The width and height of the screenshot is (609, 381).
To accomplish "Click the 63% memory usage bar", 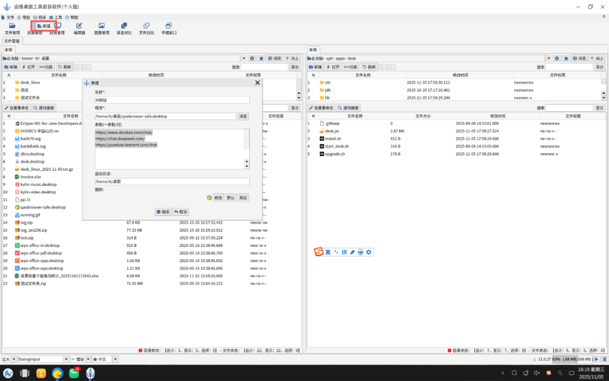I will (572, 359).
